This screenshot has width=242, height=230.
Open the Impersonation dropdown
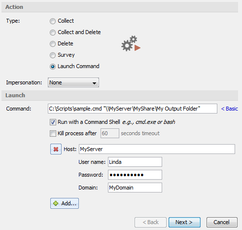tap(73, 82)
